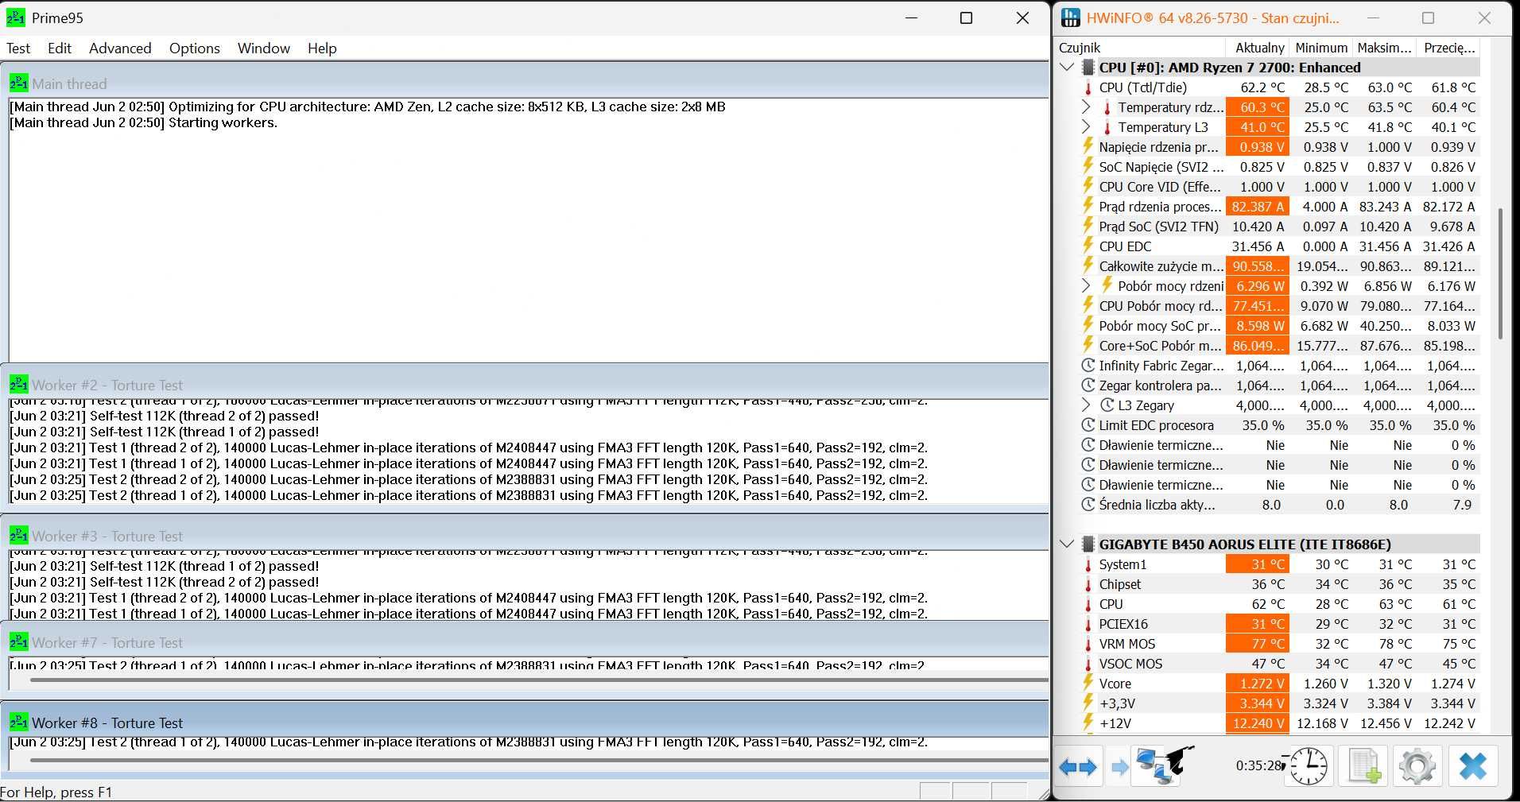Image resolution: width=1520 pixels, height=802 pixels.
Task: Open the Help menu in Prime95
Action: click(322, 48)
